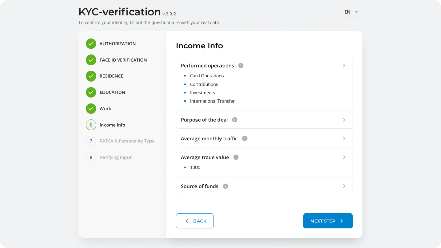Click info icon beside Average trade value
Image resolution: width=441 pixels, height=248 pixels.
[236, 157]
